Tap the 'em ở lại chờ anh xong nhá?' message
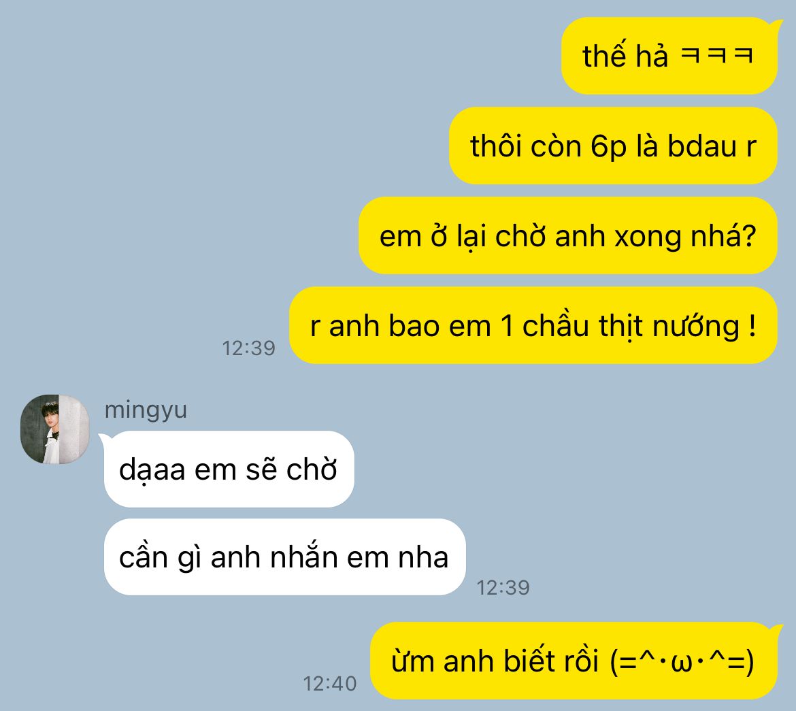Screen dimensions: 796x711 coord(568,235)
